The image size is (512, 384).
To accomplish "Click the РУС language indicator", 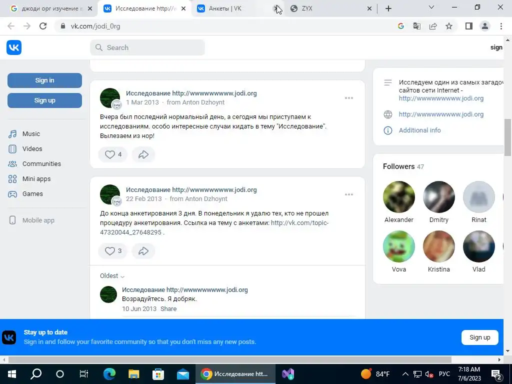I will 444,374.
